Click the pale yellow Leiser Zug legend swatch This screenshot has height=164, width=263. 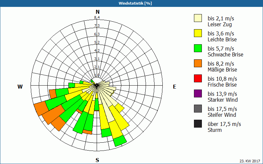point(198,18)
